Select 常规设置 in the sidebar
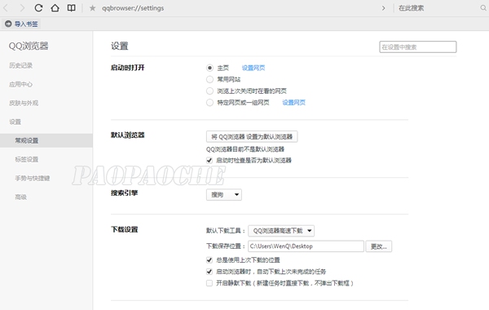489x310 pixels. pyautogui.click(x=46, y=140)
